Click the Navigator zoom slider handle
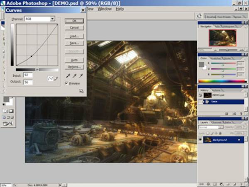This screenshot has height=187, width=249. coord(227,50)
